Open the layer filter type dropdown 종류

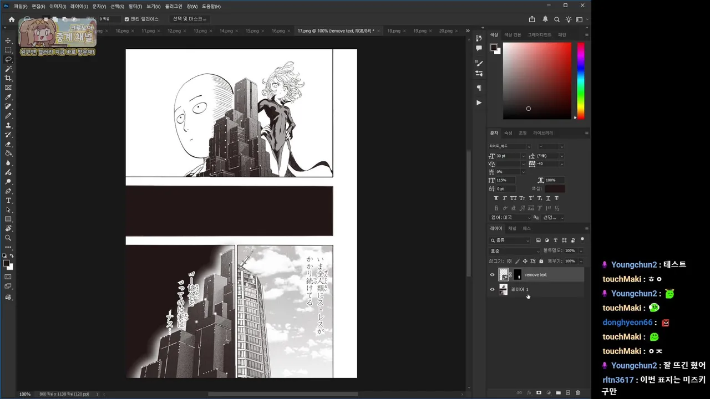(510, 241)
